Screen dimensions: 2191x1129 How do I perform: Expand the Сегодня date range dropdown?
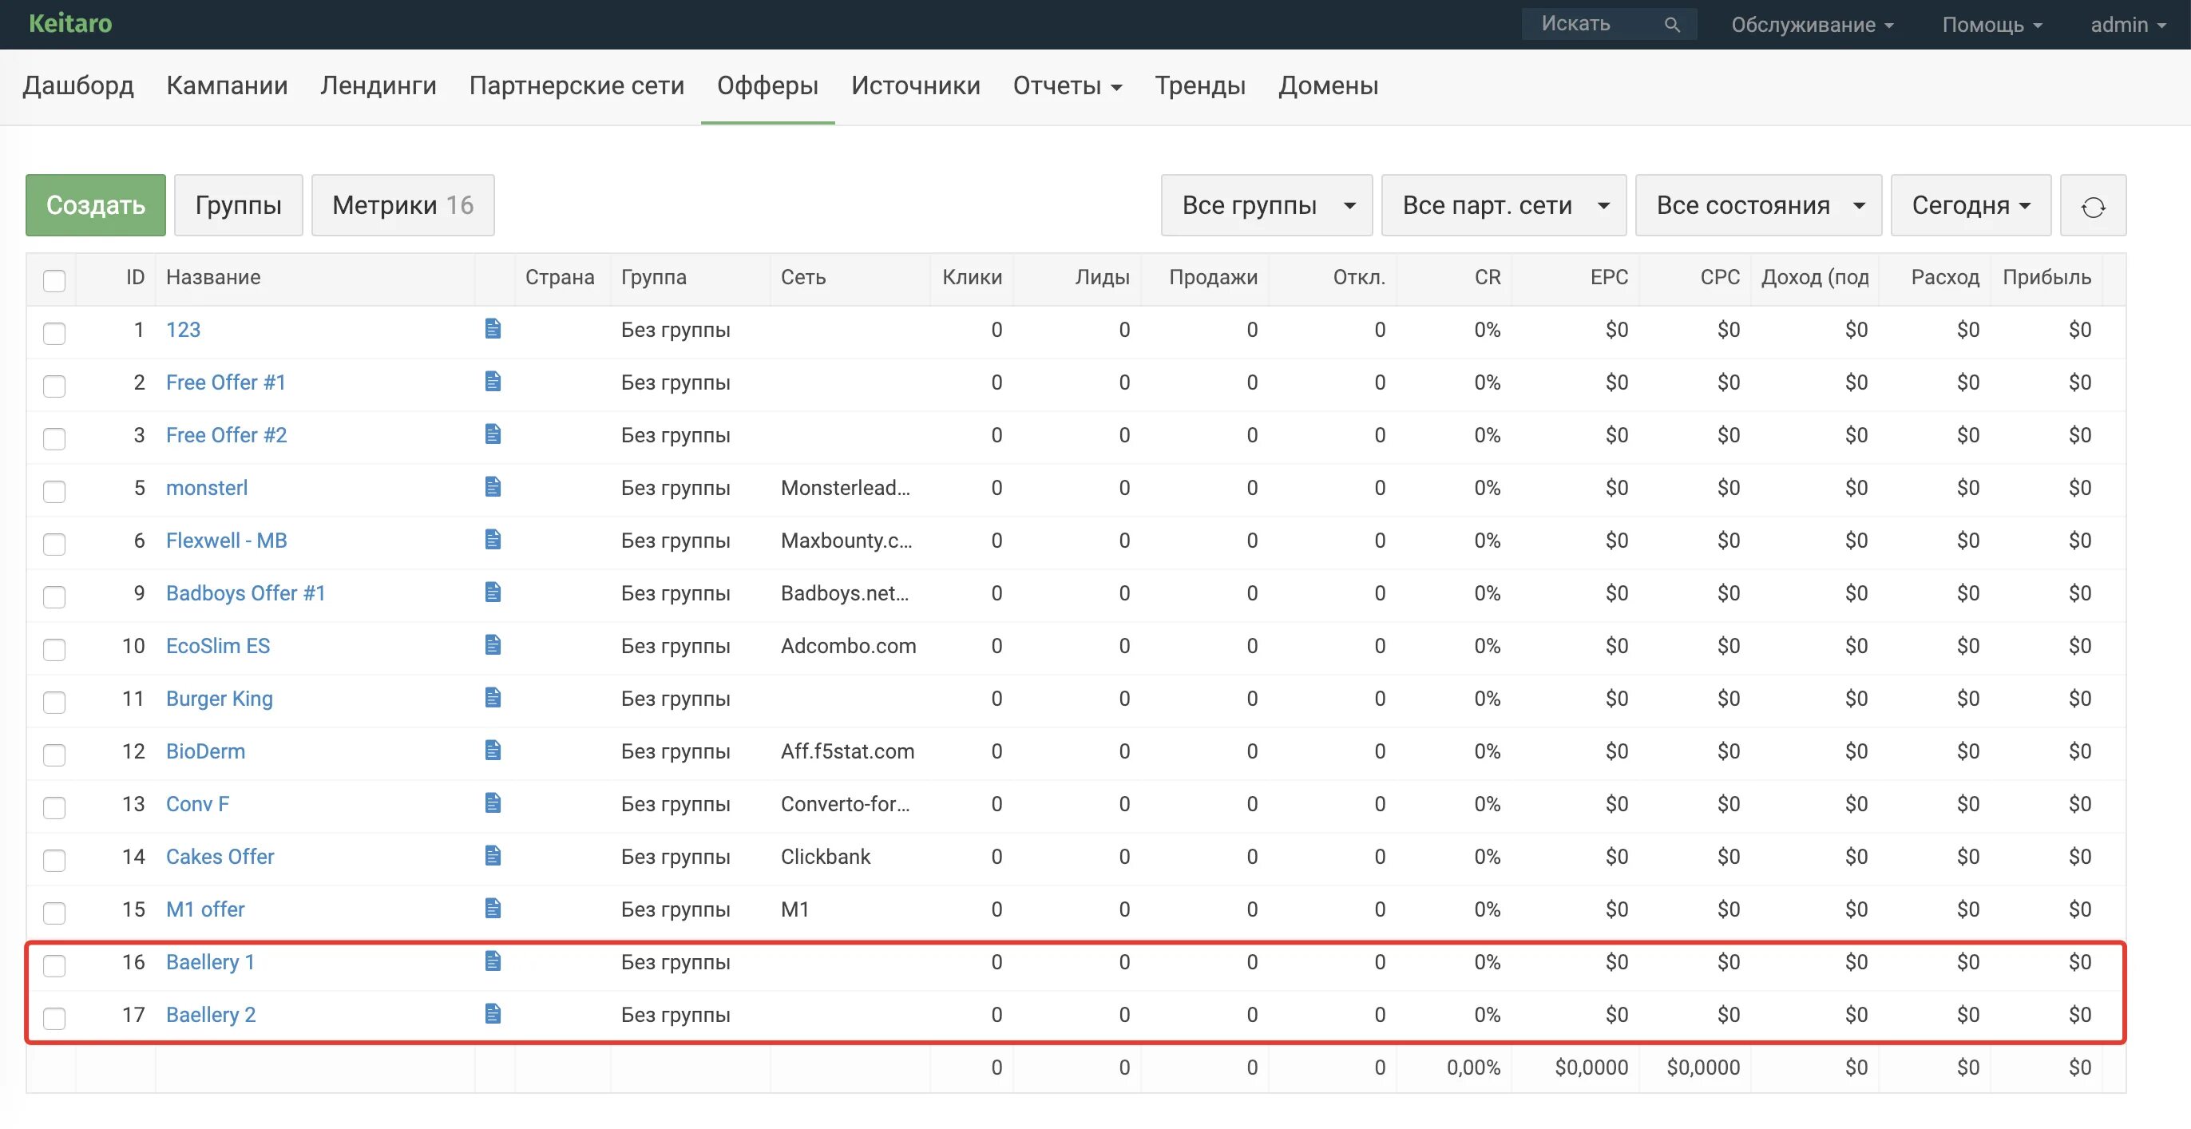click(x=1971, y=206)
